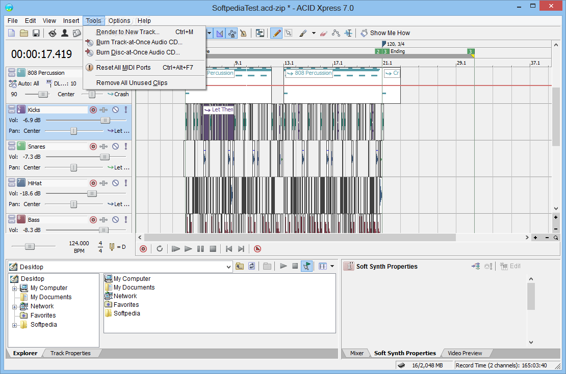Solo the HiHat track
The image size is (566, 374).
click(x=125, y=183)
